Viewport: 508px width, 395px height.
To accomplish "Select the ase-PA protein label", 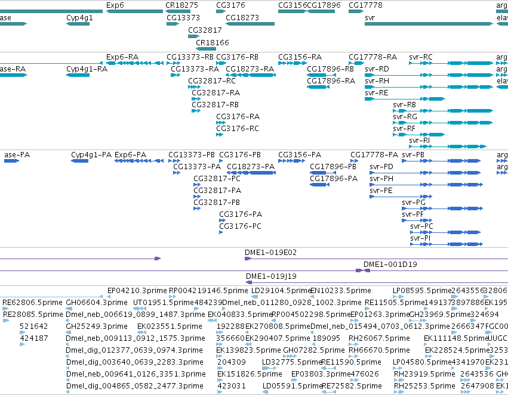I will [17, 155].
